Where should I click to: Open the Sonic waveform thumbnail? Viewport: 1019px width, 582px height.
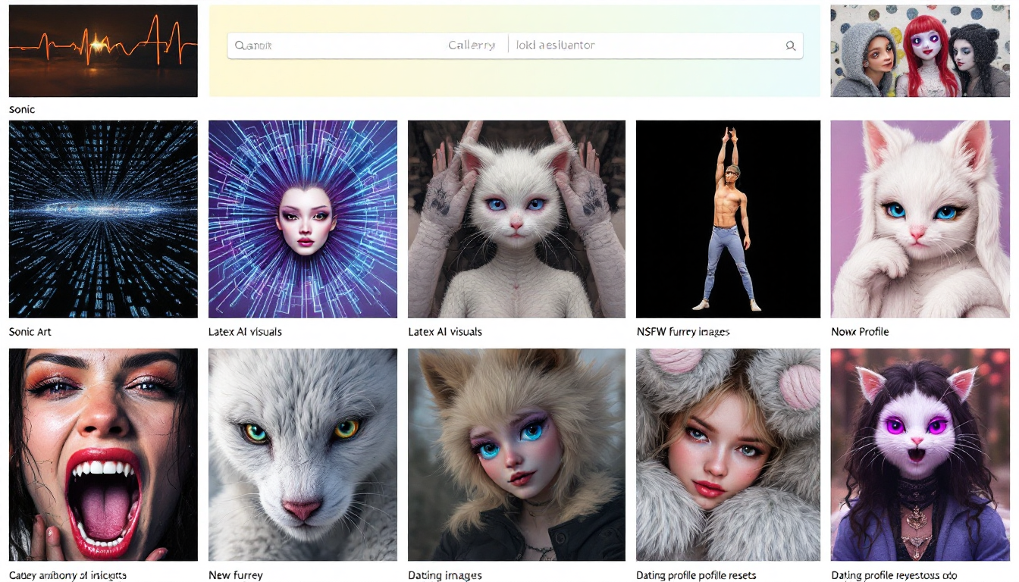tap(102, 50)
